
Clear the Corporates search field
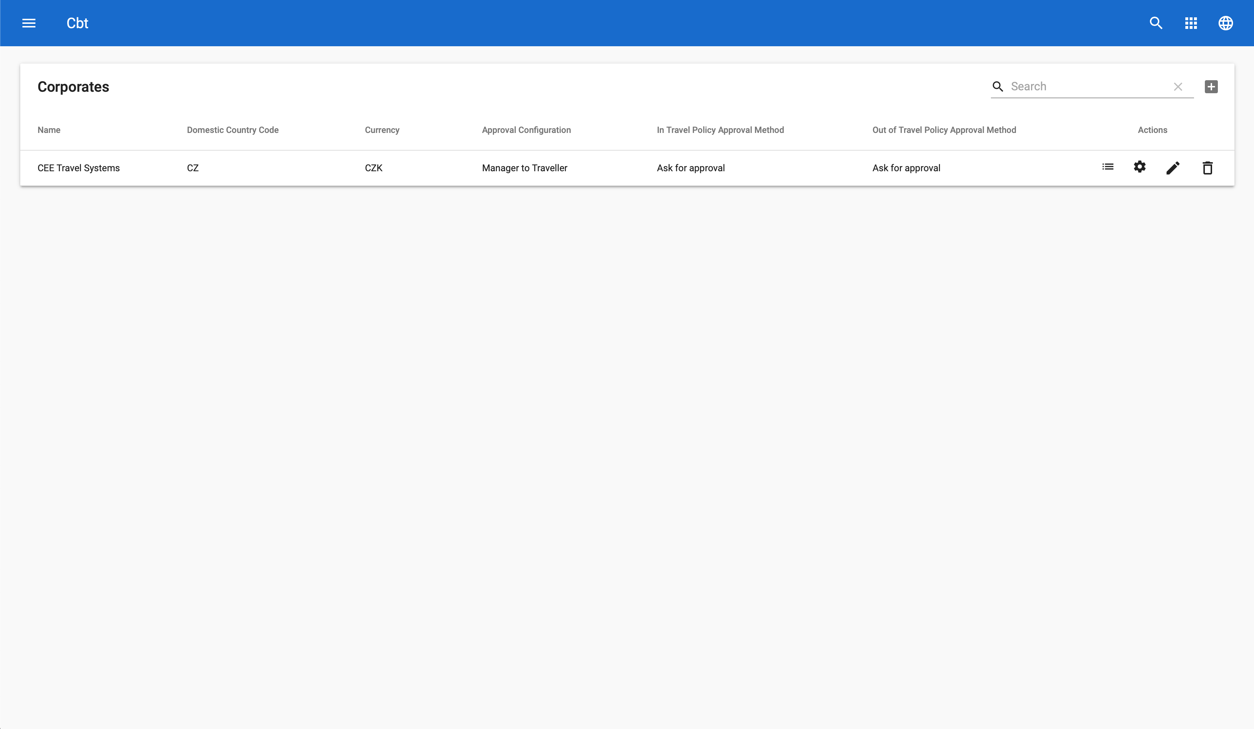(1178, 87)
